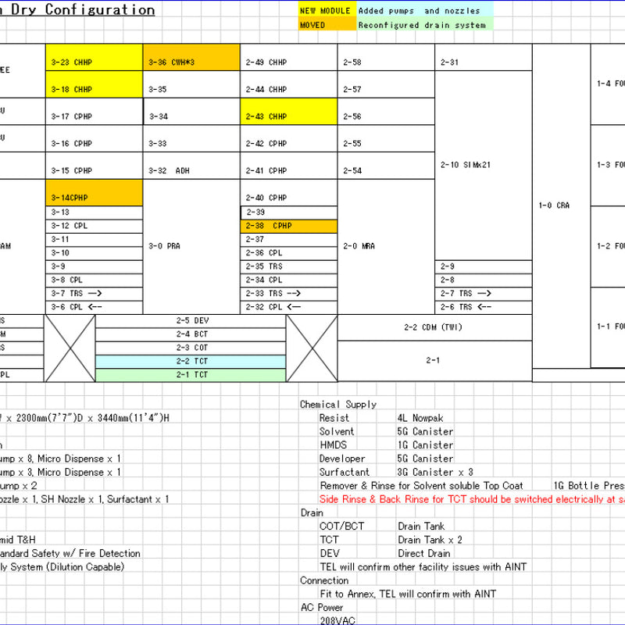This screenshot has width=625, height=625.
Task: Select the 2-0 MRA block
Action: click(385, 246)
